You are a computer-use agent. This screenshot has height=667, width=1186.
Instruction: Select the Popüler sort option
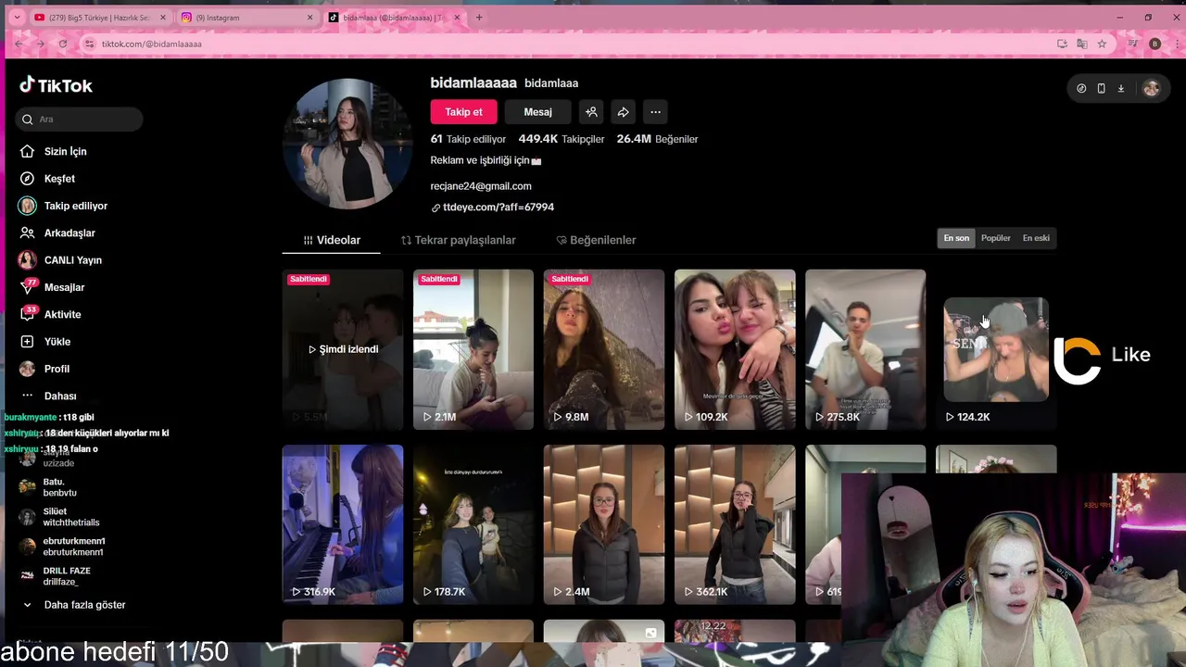[996, 238]
